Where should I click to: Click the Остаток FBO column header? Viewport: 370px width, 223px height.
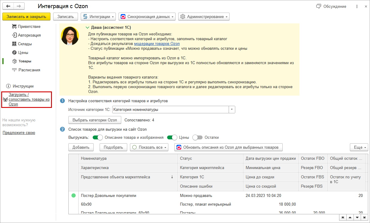pos(313,158)
